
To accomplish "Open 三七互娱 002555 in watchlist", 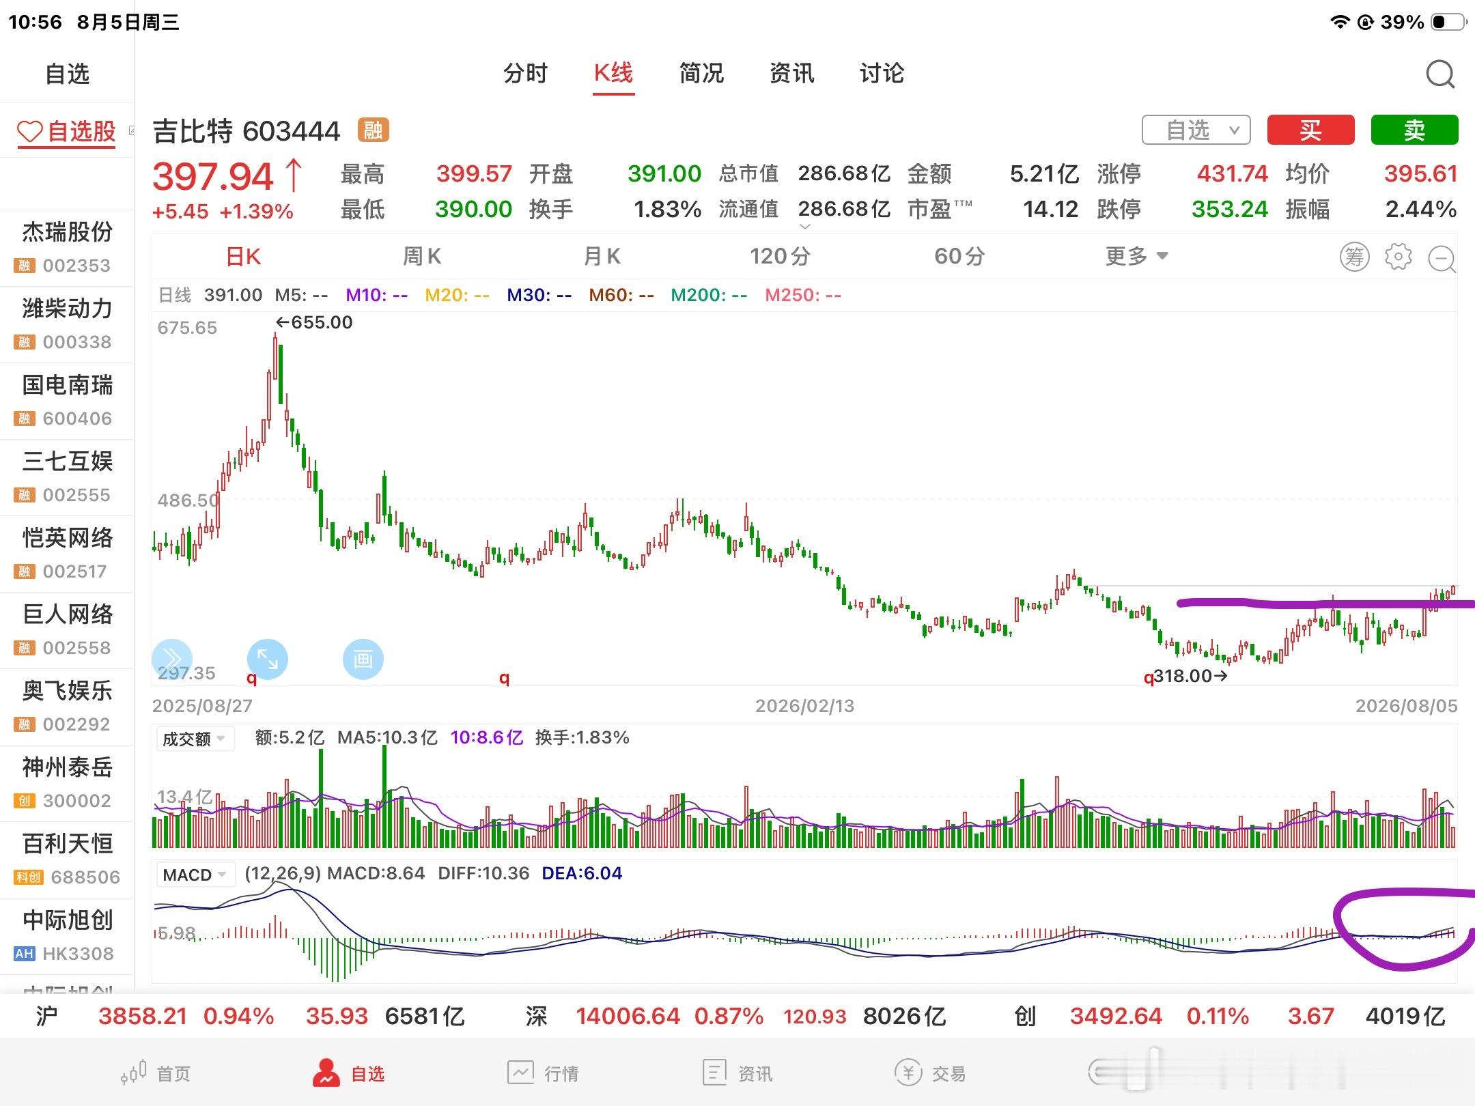I will click(x=67, y=477).
